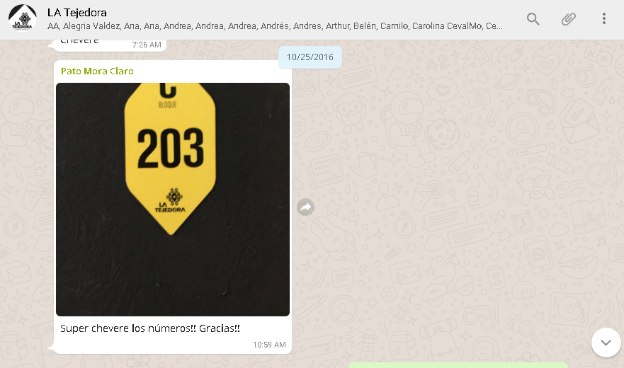Click the number 203 on the yellow tag

point(170,148)
